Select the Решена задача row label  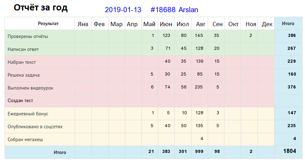23,75
